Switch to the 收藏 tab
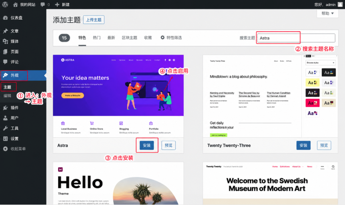This screenshot has width=345, height=205. (148, 38)
